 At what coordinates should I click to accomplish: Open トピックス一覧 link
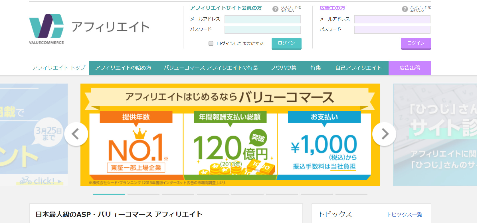405,214
